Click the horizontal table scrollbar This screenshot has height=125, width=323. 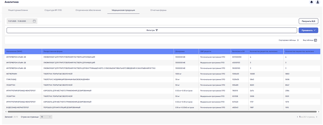tap(162, 112)
